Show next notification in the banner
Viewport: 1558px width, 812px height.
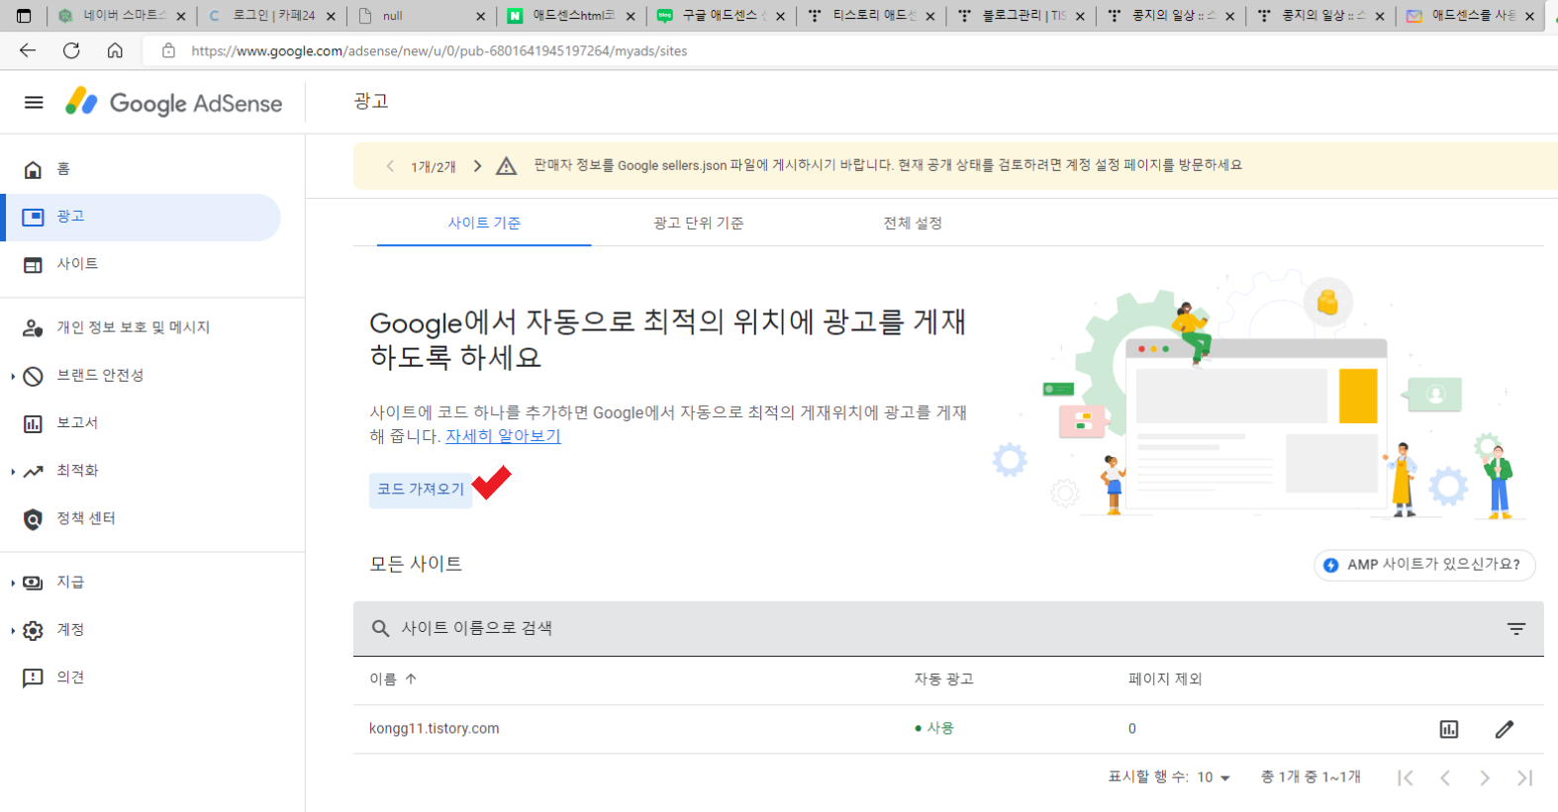[x=477, y=166]
